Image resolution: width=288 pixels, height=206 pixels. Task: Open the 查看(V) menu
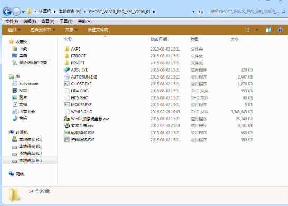pos(48,22)
